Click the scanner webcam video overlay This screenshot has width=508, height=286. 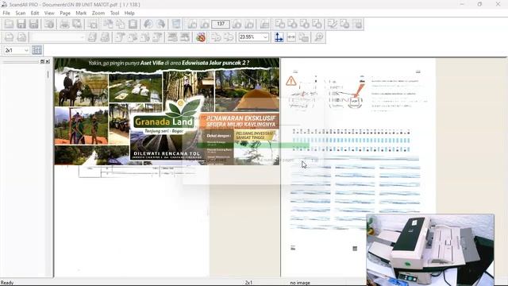click(430, 249)
